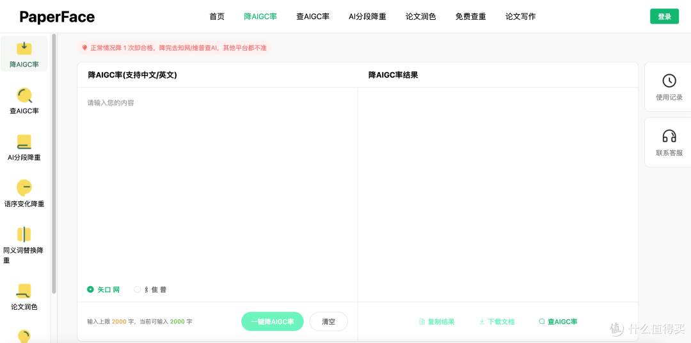This screenshot has height=343, width=691.
Task: Click the 使用记录 label text
Action: (x=669, y=98)
